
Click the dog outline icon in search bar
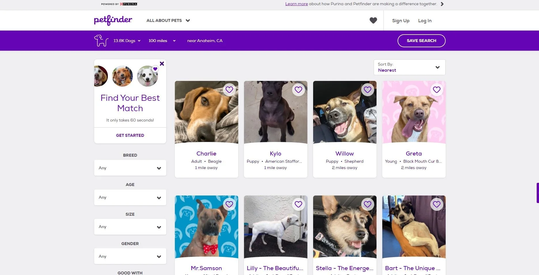pyautogui.click(x=101, y=41)
